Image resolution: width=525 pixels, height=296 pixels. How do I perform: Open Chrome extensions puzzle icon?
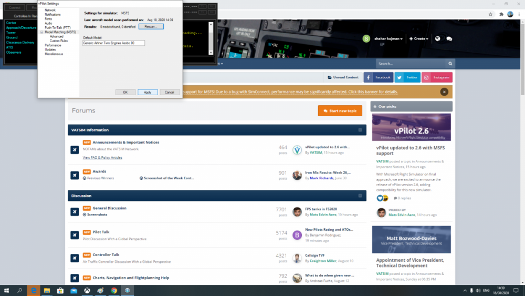pos(501,14)
